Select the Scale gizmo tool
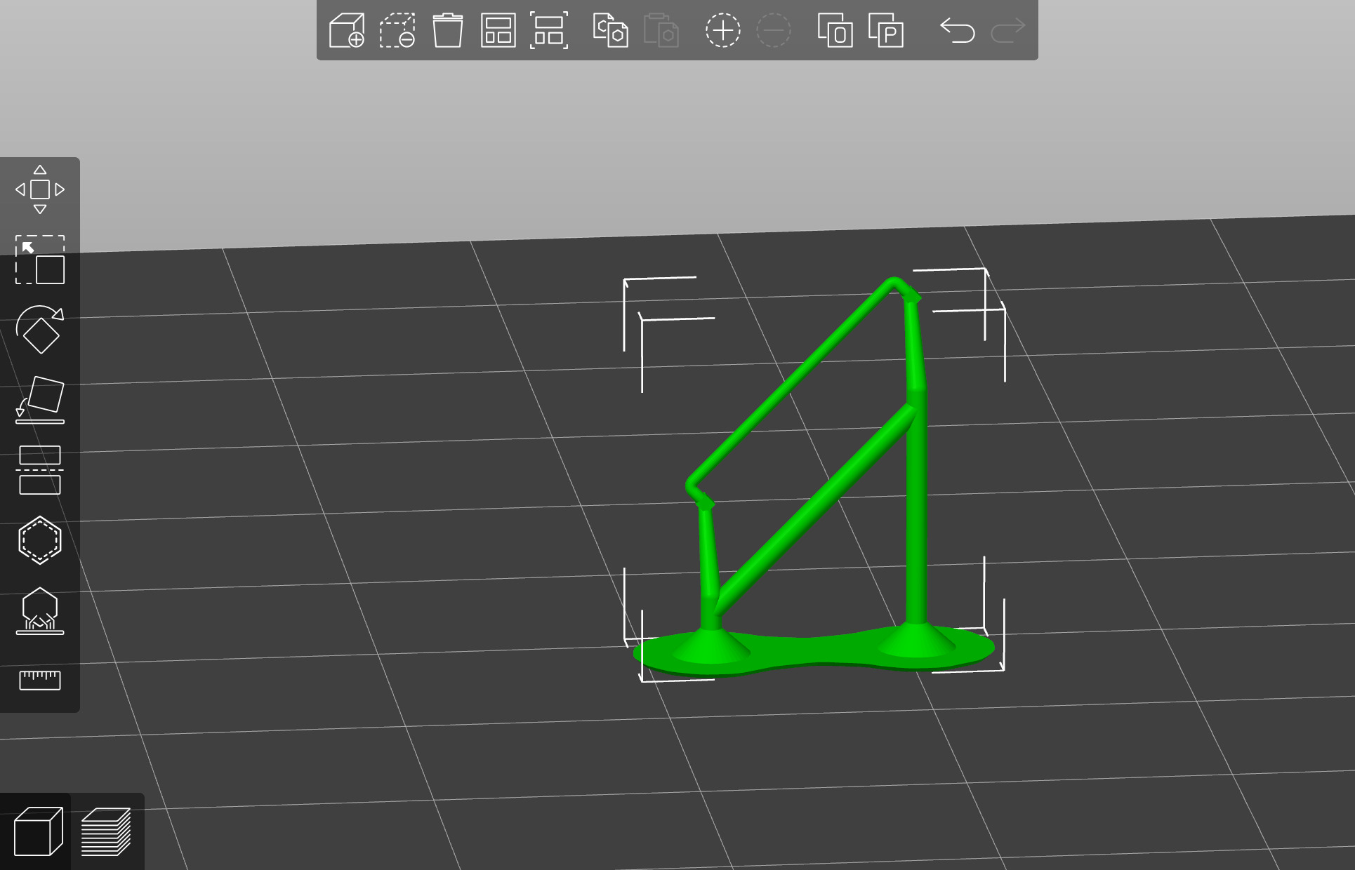Image resolution: width=1355 pixels, height=870 pixels. pyautogui.click(x=40, y=260)
